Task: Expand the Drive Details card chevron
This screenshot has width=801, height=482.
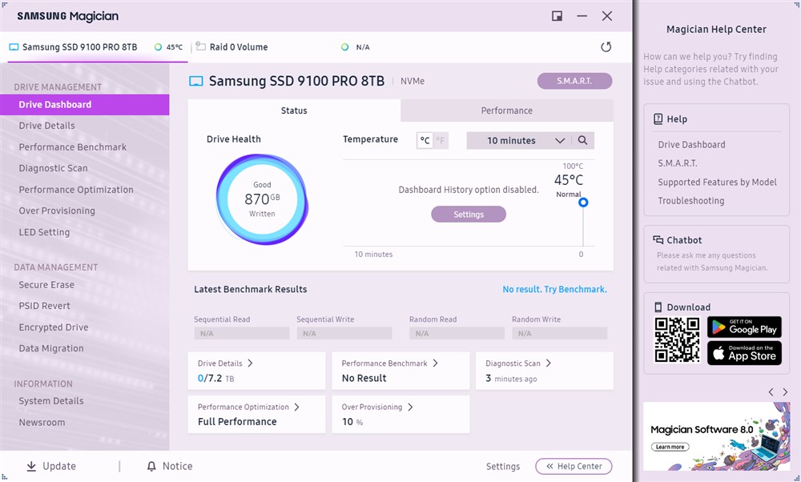Action: [x=250, y=364]
